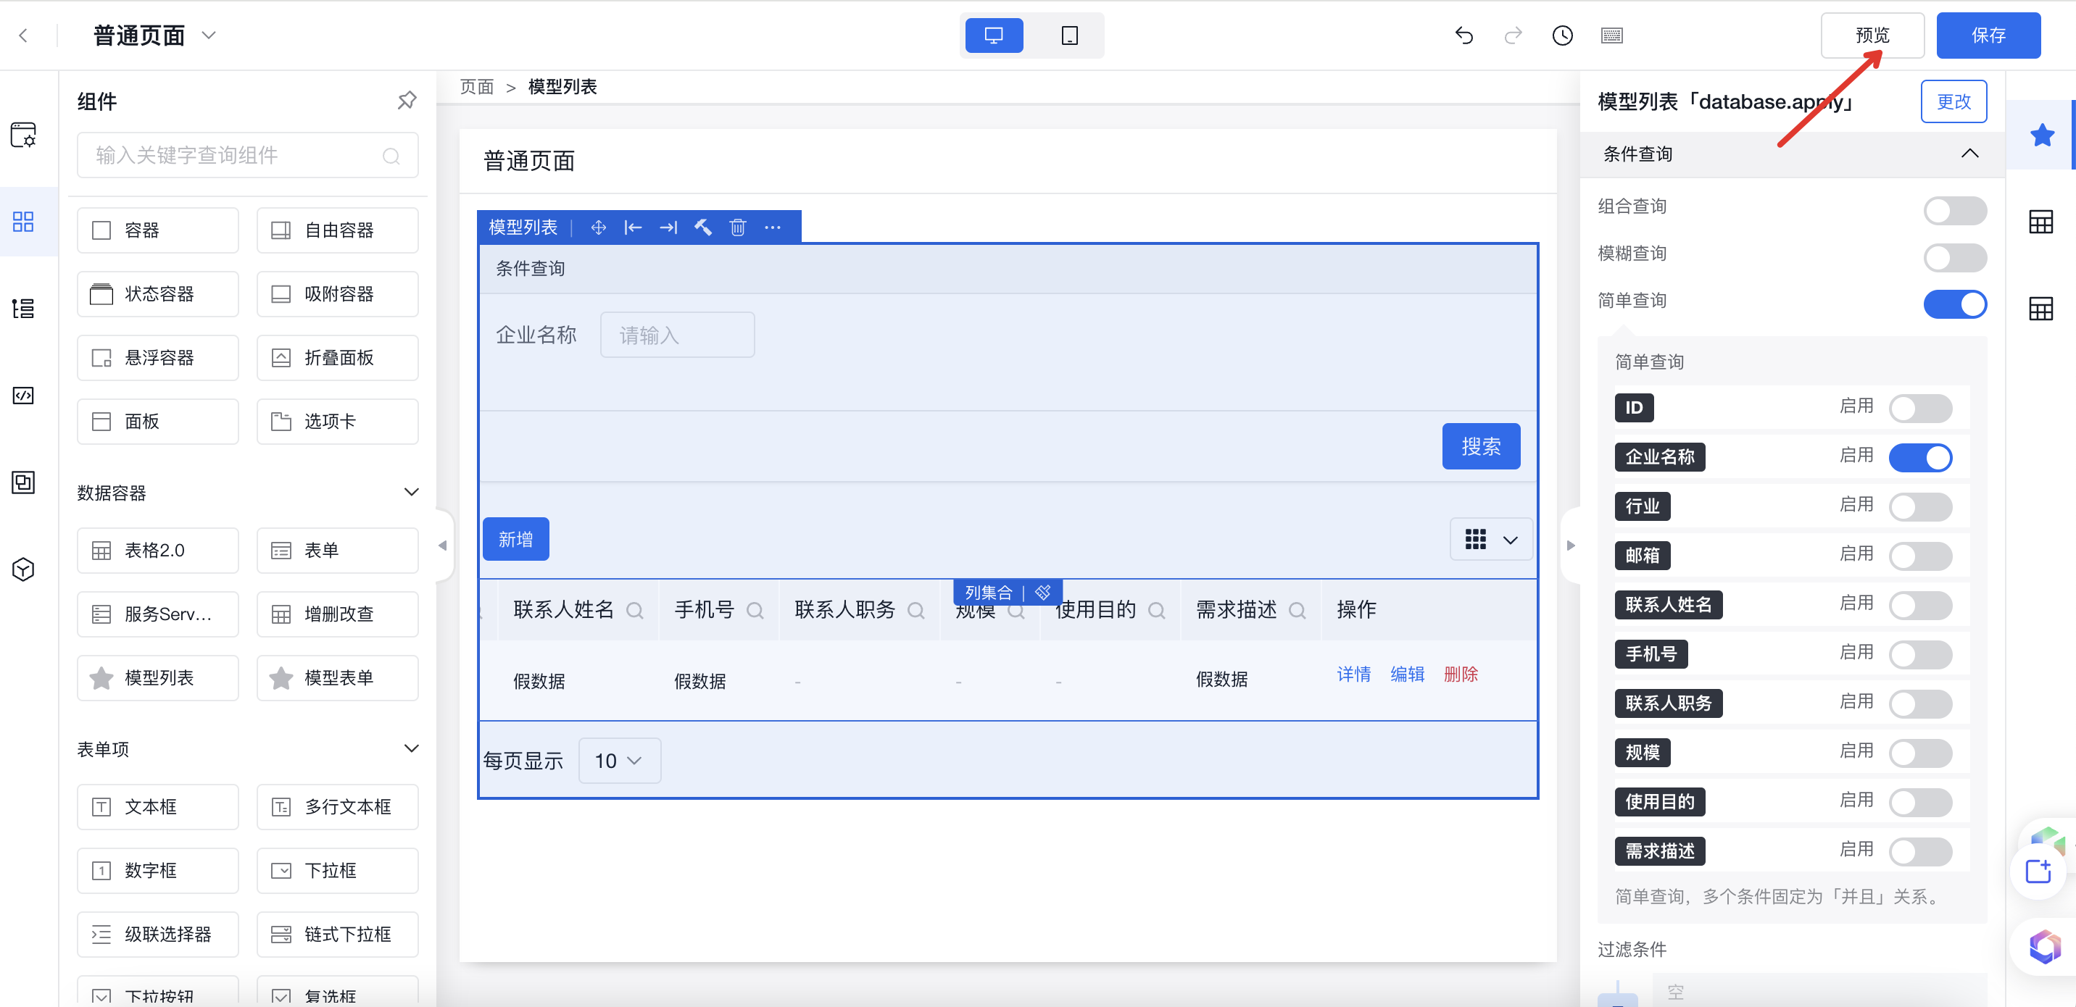Click the 更改 button

coord(1953,101)
